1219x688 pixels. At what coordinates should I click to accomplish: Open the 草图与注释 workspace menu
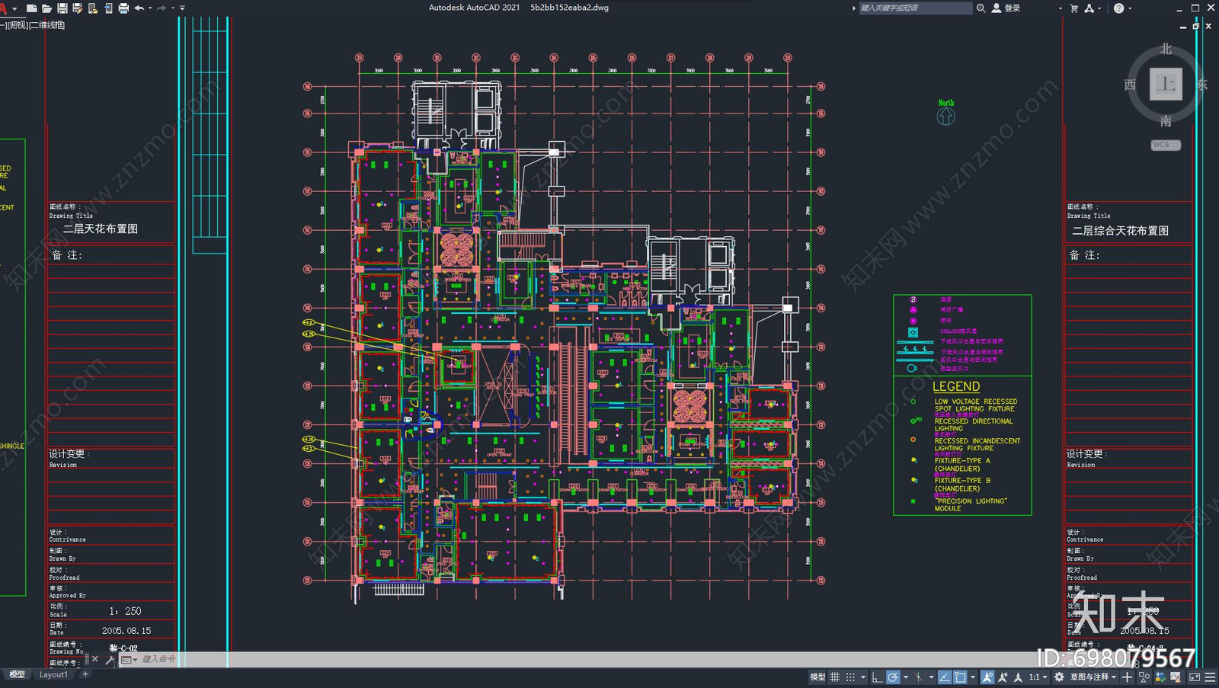coord(1093,677)
